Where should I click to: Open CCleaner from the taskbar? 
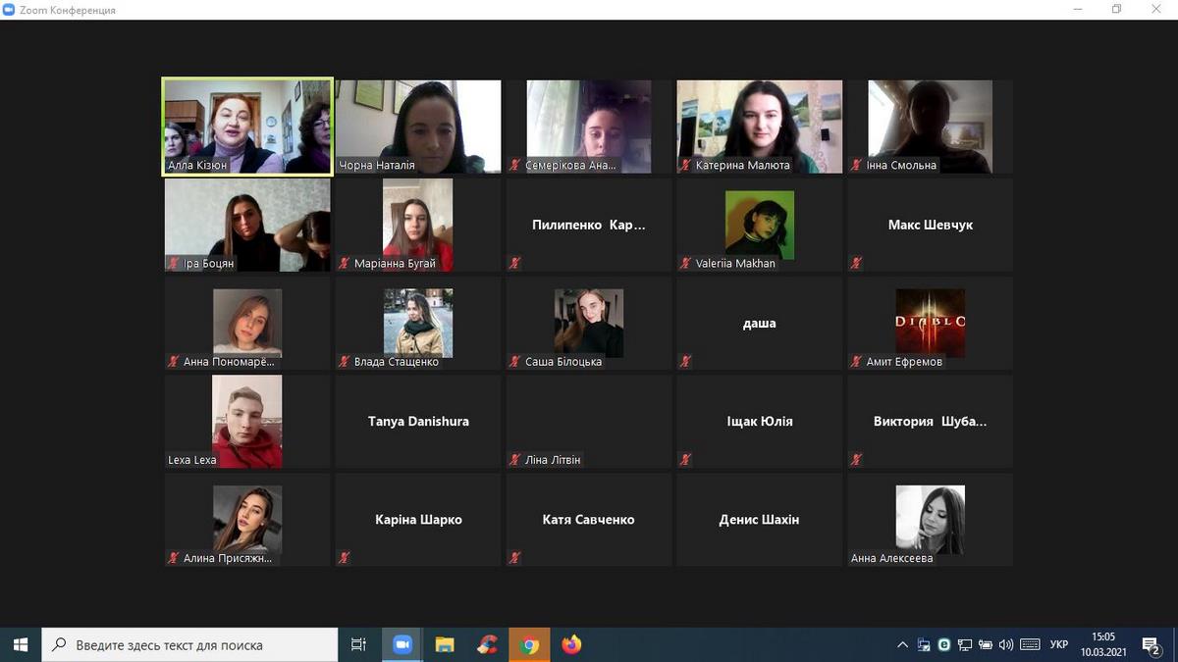click(487, 644)
